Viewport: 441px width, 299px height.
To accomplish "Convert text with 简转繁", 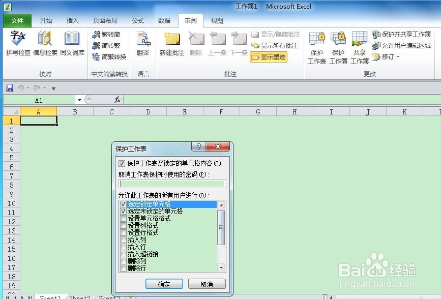I will tap(106, 46).
